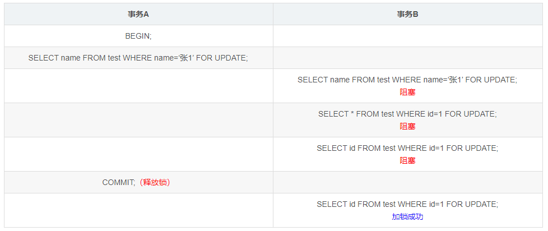Click the blocked SELECT id statement above COMMIT
Viewport: 548px width, 231px height.
click(x=407, y=148)
